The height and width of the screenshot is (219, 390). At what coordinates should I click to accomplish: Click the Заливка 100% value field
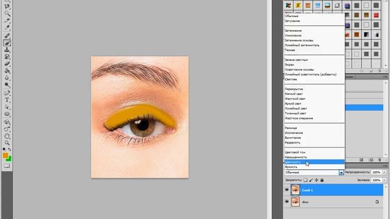(x=377, y=180)
